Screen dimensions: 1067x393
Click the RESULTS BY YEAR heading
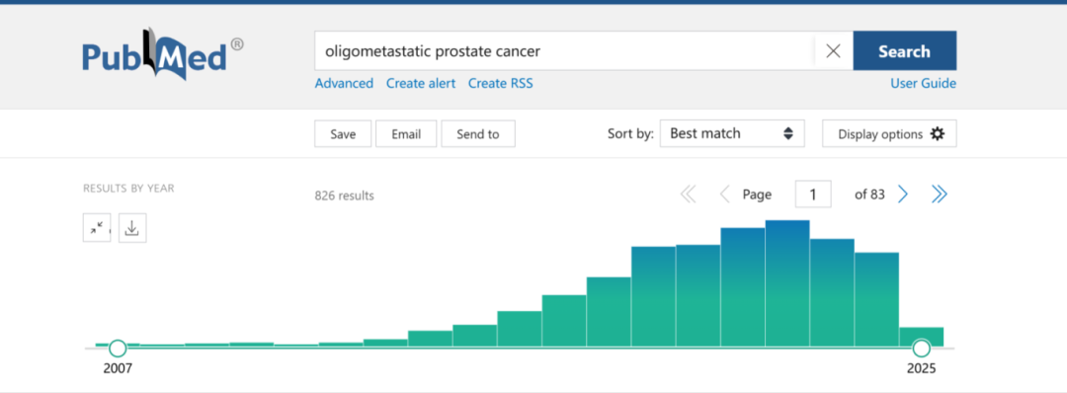(128, 189)
